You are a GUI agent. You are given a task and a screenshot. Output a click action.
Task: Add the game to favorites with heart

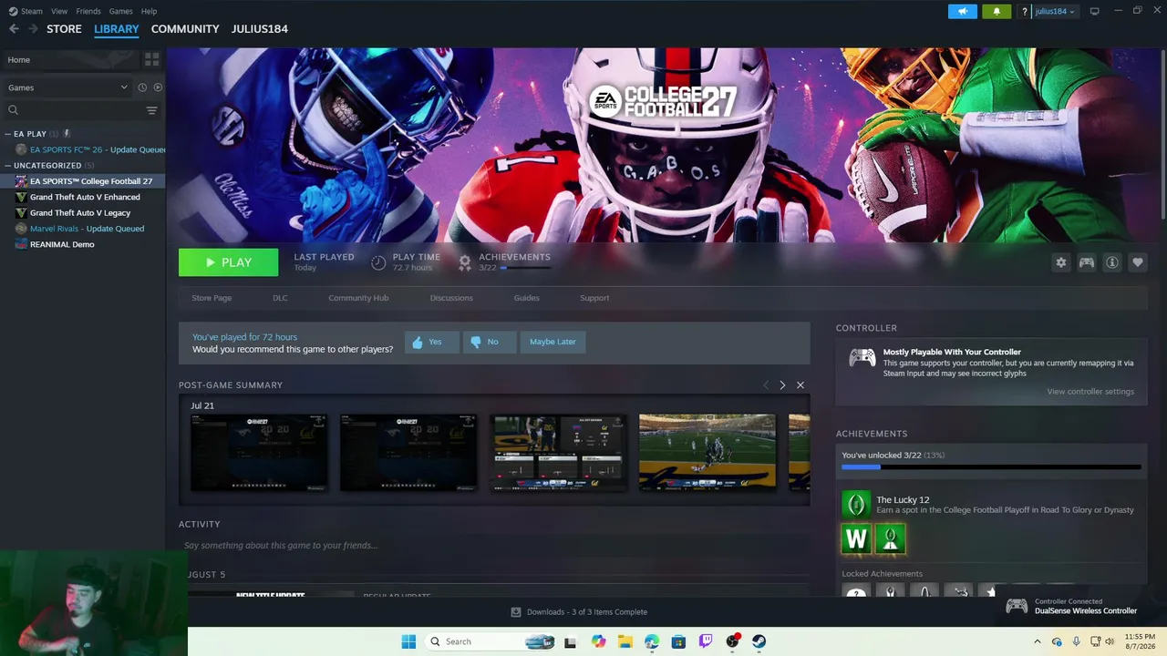click(x=1138, y=262)
